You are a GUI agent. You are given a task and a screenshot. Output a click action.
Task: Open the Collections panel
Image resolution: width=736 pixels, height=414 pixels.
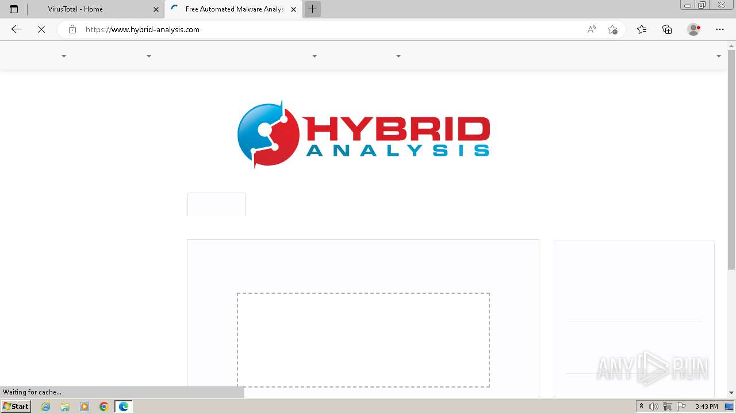[x=667, y=29]
